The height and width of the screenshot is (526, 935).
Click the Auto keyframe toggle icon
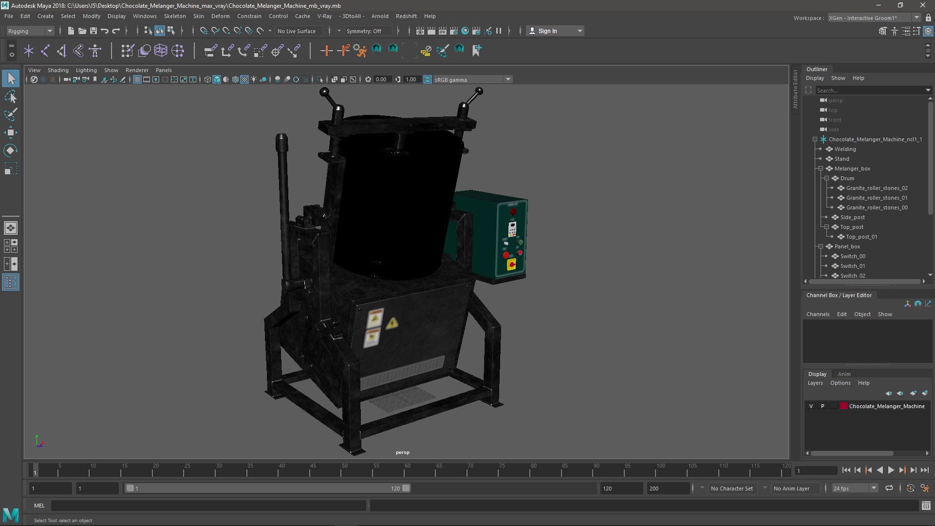coord(910,488)
